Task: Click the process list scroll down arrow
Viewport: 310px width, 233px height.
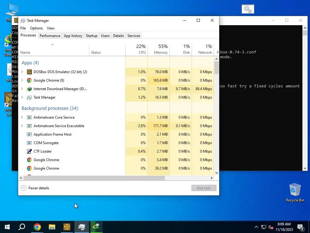Action: [216, 173]
